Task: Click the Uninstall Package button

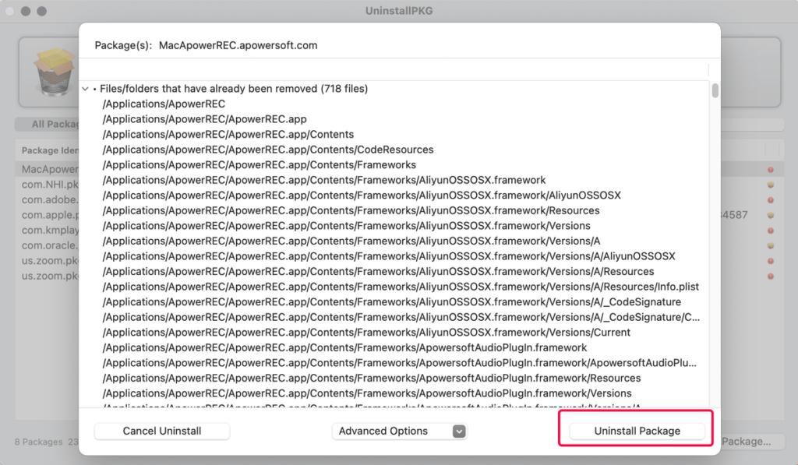Action: [637, 431]
